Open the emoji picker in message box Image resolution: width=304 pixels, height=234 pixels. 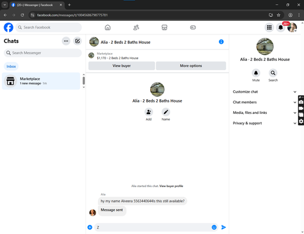214,227
